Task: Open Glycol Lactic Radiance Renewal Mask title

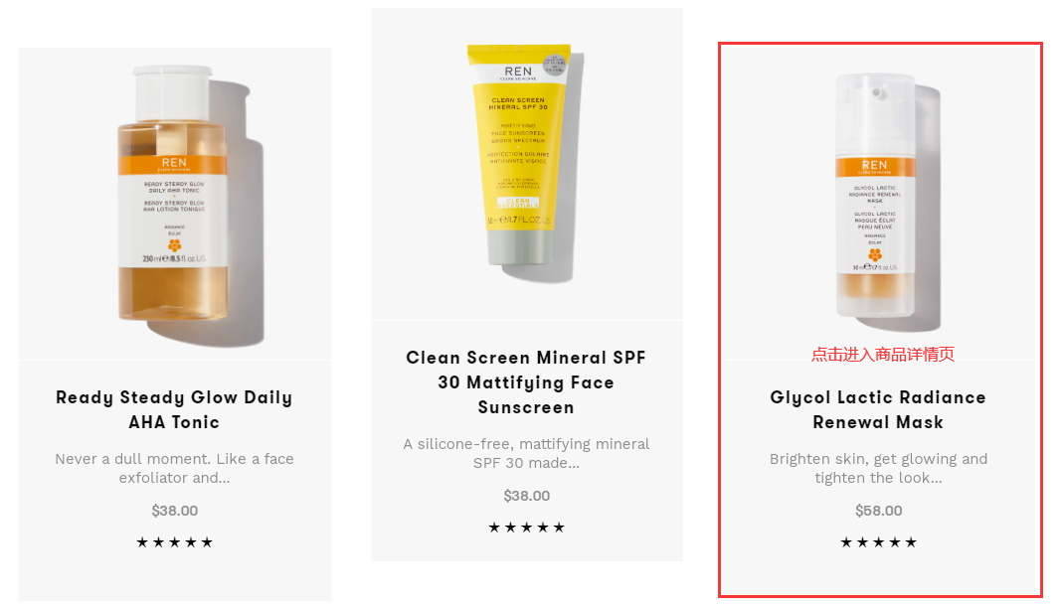Action: coord(878,409)
